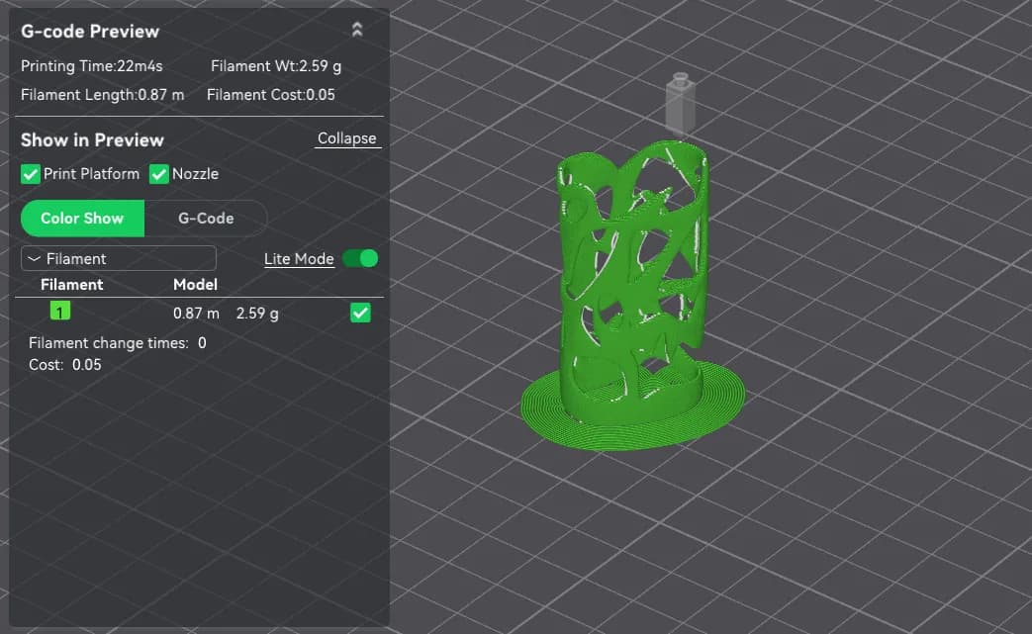Click the Filament Cost:0.05 text
The image size is (1032, 634).
[x=270, y=95]
